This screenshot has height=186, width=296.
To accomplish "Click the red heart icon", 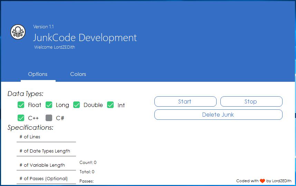I will click(x=262, y=181).
